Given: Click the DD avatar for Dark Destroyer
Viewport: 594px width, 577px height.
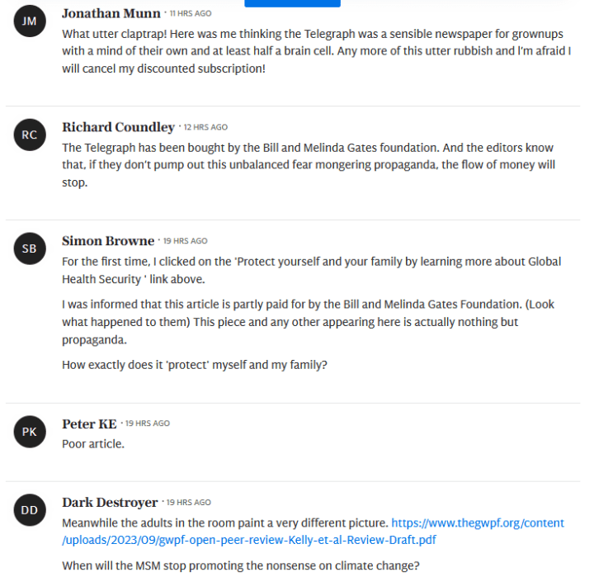Looking at the screenshot, I should click(30, 510).
